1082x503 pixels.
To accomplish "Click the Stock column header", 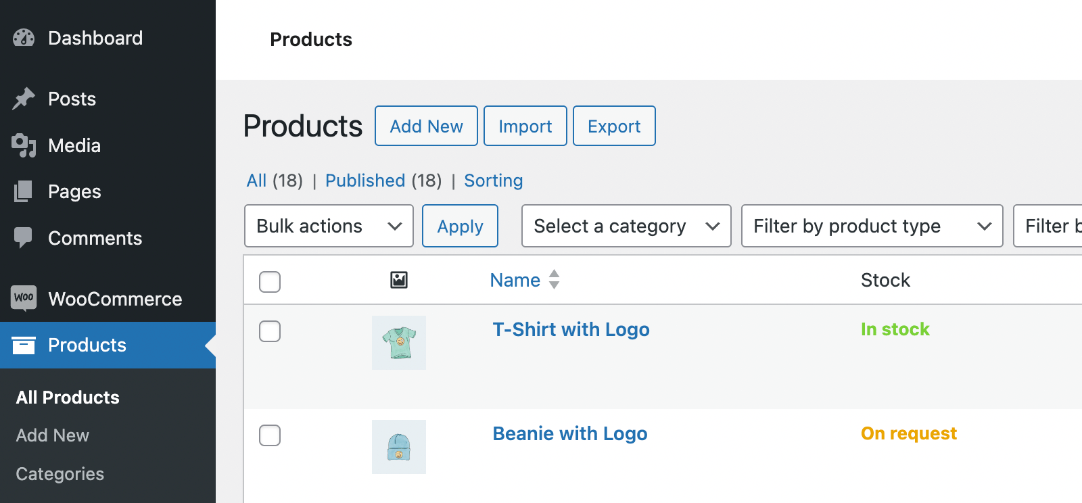I will 885,280.
